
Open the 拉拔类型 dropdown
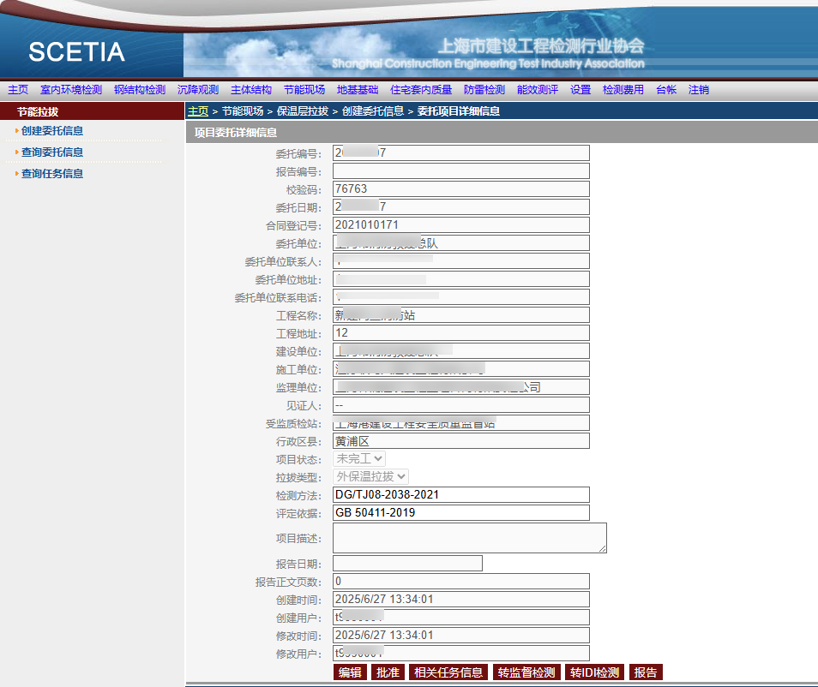click(x=371, y=476)
